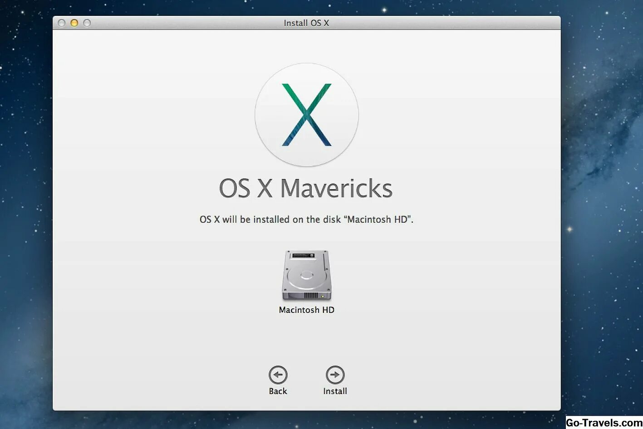Click the Macintosh HD disk name
The height and width of the screenshot is (429, 643).
pos(307,310)
